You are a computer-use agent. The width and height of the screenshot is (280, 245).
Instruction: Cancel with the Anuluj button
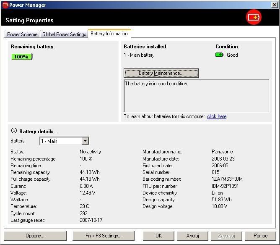pos(192,236)
